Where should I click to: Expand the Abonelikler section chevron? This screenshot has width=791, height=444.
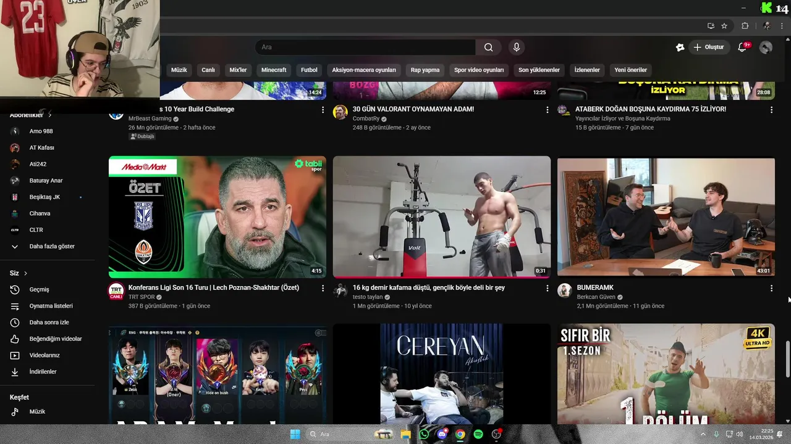tap(50, 115)
